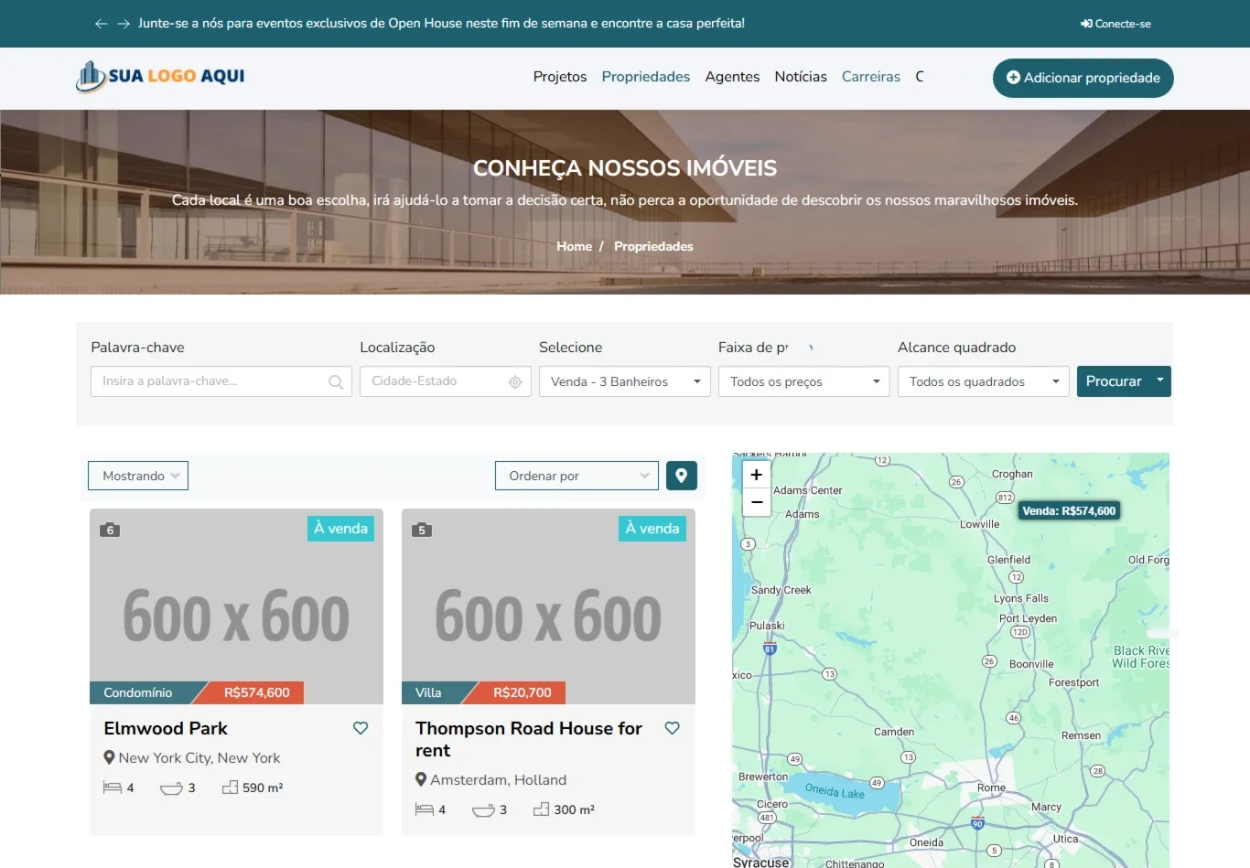The width and height of the screenshot is (1250, 868).
Task: Click the magnifier icon in keyword field
Action: [x=336, y=382]
